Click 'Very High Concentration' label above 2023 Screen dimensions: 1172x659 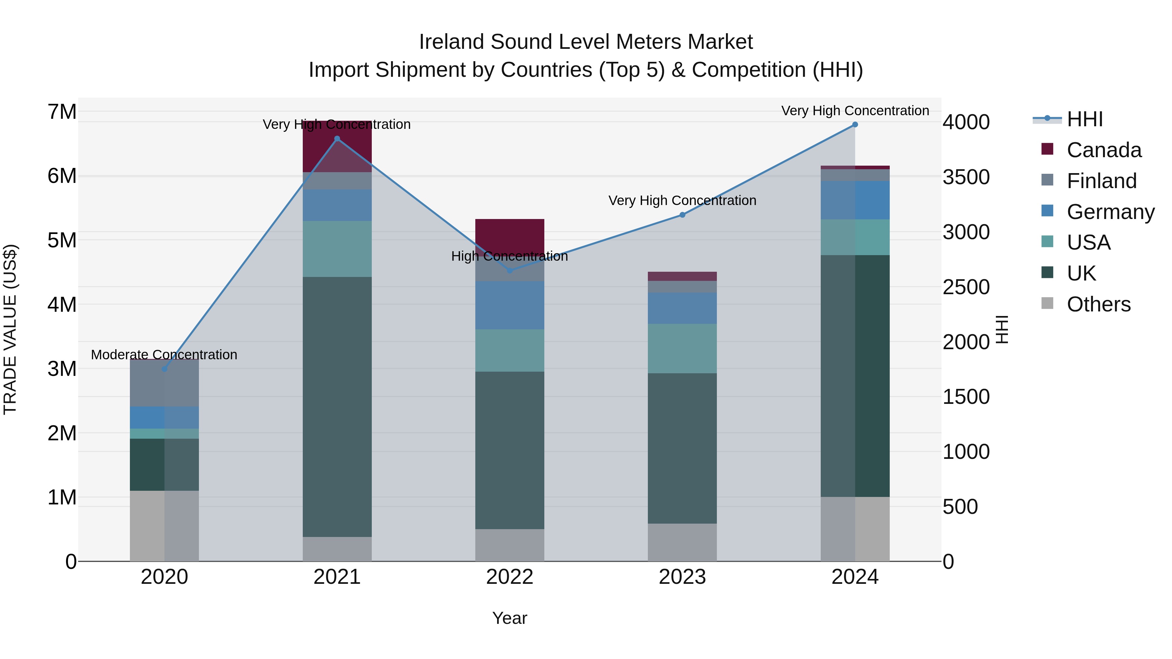[682, 200]
